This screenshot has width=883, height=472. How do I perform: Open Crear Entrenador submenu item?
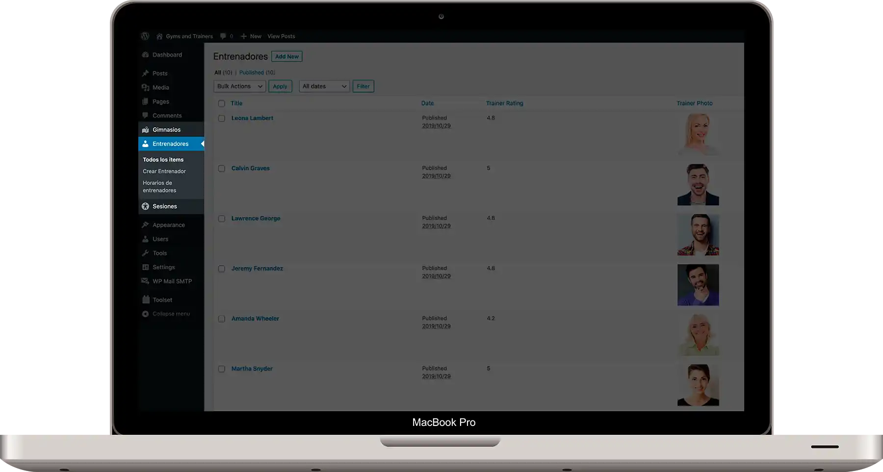[x=164, y=172]
